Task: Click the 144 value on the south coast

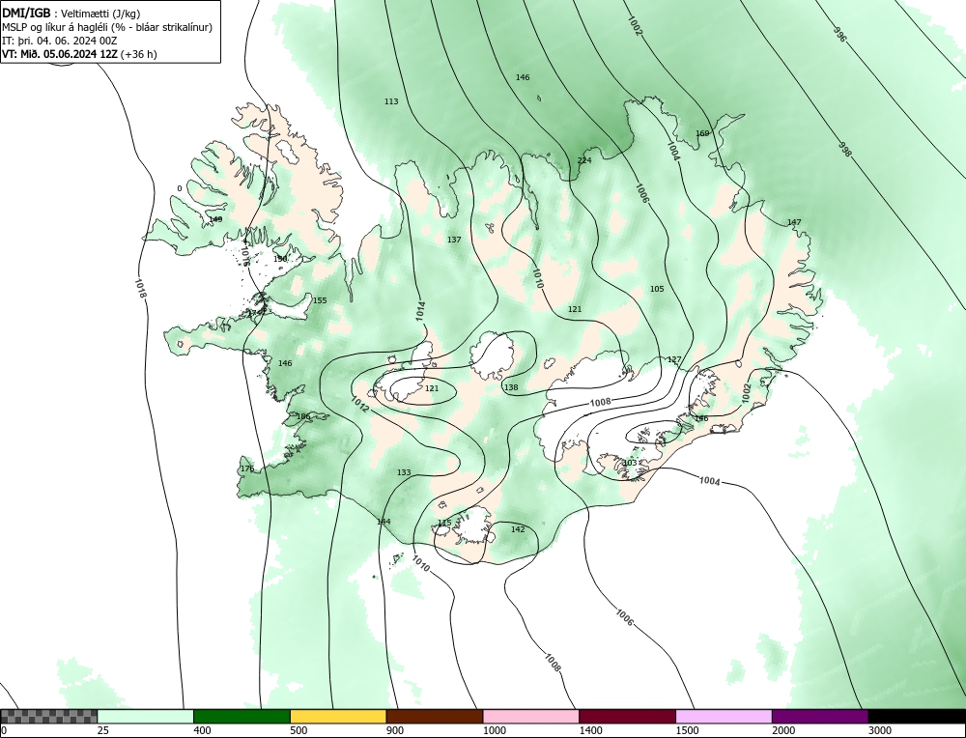Action: (x=384, y=522)
